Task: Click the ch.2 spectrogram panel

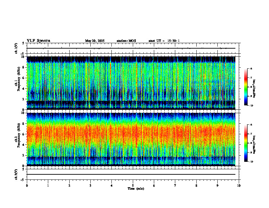Action: coord(131,139)
